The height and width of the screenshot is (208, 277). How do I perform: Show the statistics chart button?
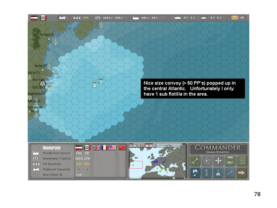(x=230, y=172)
